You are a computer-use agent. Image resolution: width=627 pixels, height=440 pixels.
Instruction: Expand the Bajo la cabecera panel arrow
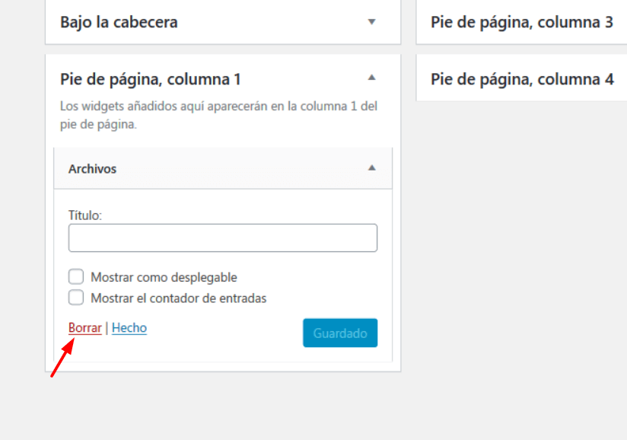tap(371, 21)
